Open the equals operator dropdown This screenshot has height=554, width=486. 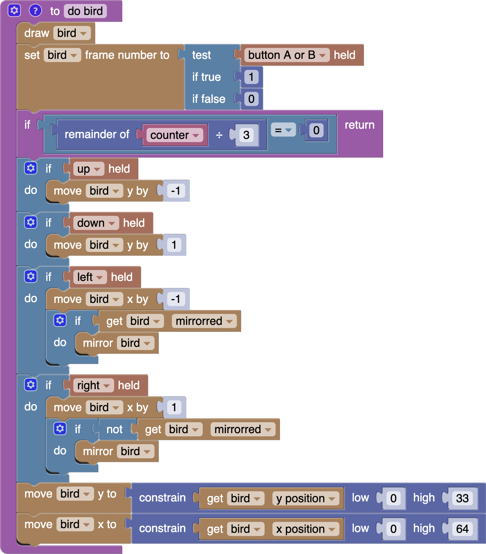pyautogui.click(x=283, y=130)
